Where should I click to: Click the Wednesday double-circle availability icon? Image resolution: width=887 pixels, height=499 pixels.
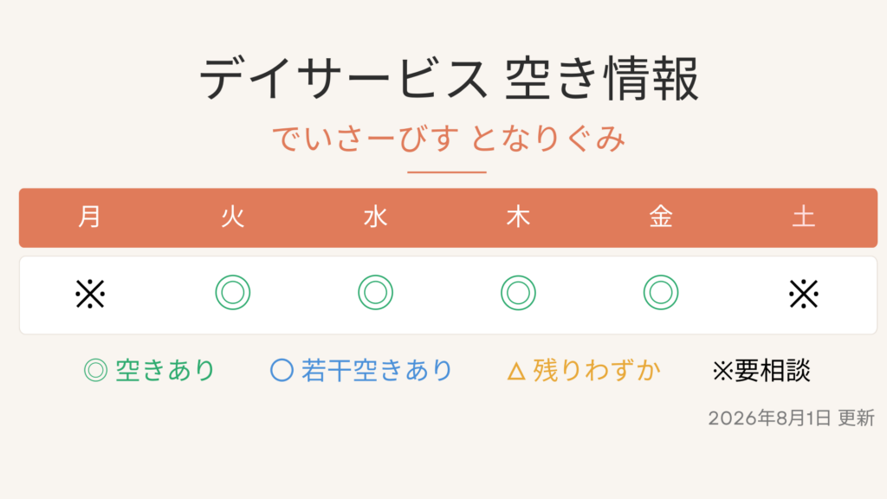click(376, 293)
